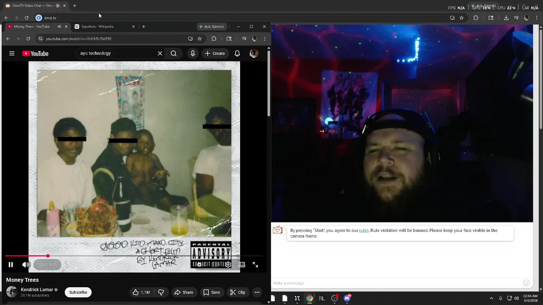Viewport: 543px width, 305px height.
Task: Open a new tab in the OmeTV window
Action: [74, 6]
